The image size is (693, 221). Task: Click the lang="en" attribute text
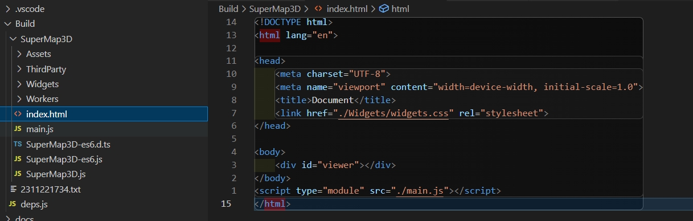click(309, 35)
